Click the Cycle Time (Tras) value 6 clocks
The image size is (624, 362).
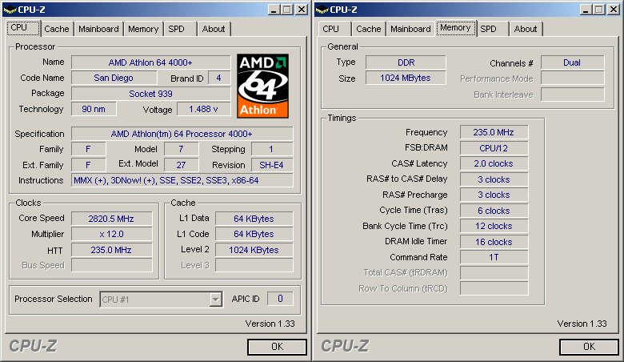(494, 211)
